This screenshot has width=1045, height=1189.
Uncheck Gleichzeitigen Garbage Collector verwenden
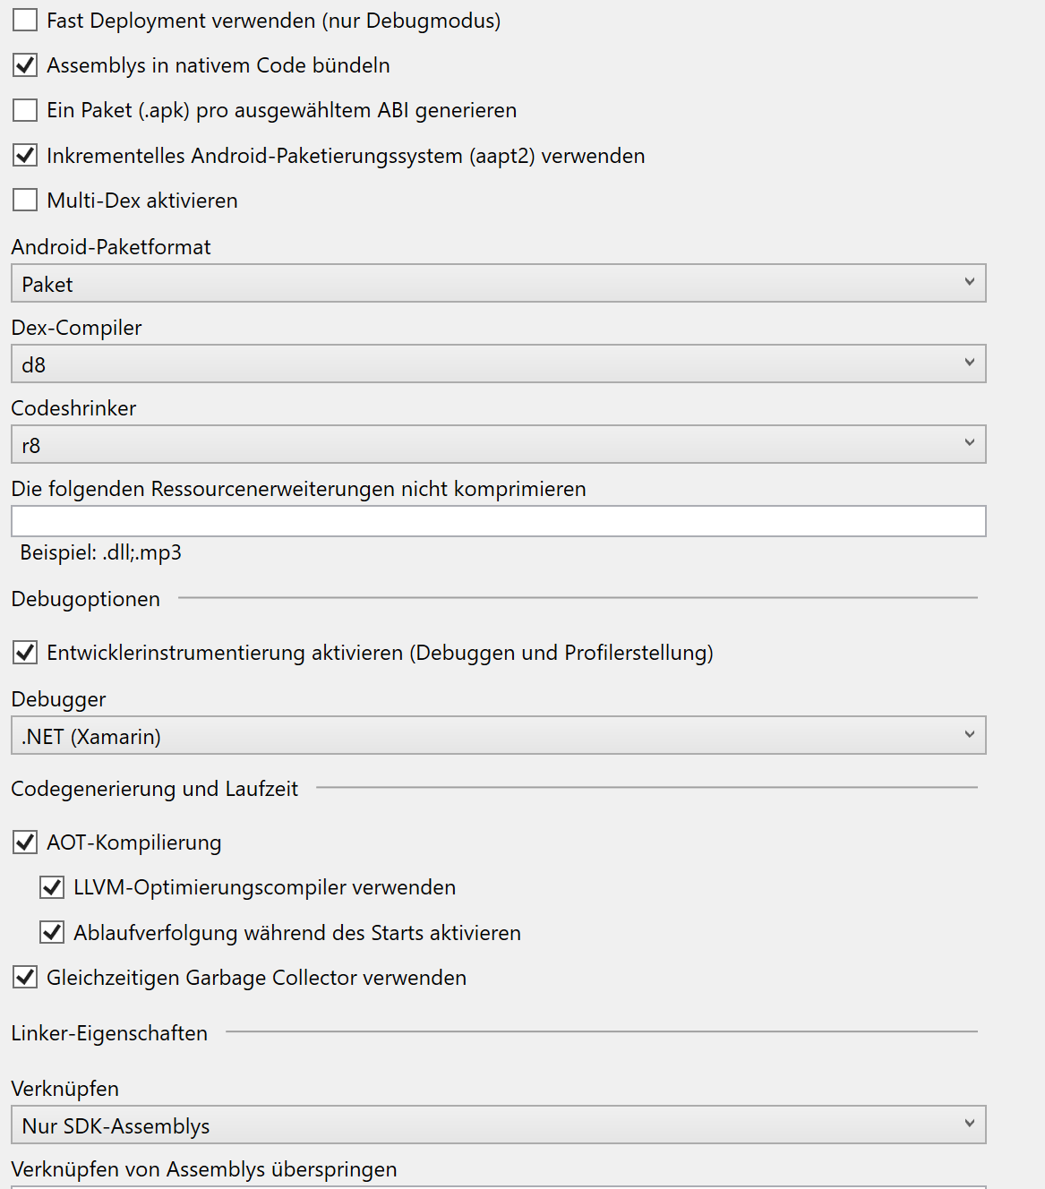pyautogui.click(x=24, y=977)
